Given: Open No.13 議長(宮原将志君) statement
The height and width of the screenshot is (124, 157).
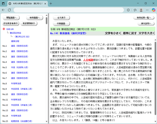Looking at the screenshot, I should 20,110.
